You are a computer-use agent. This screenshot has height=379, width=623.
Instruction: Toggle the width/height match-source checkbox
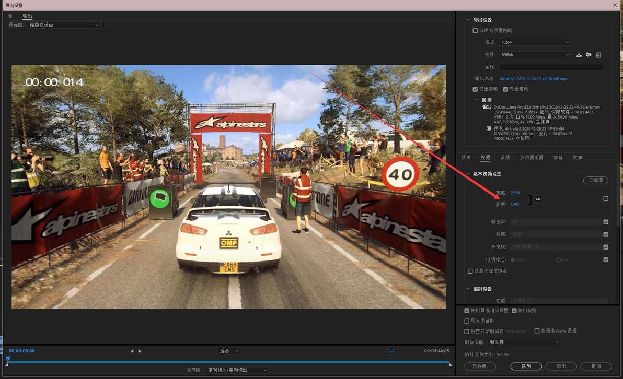606,198
